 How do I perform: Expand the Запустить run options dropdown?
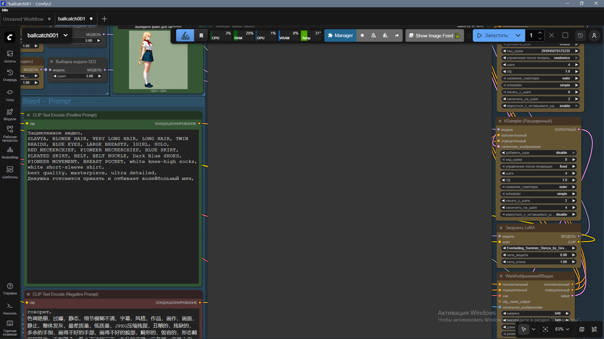point(518,35)
